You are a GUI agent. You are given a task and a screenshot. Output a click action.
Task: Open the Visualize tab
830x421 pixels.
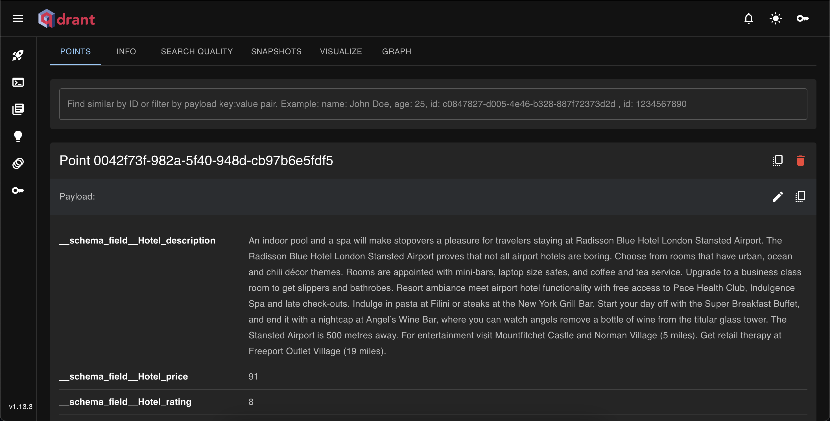pos(340,52)
